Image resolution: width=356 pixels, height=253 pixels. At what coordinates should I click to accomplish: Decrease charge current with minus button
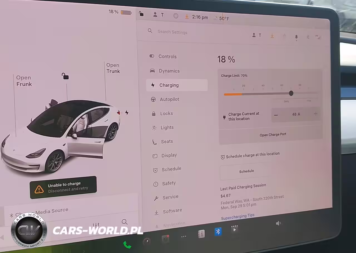[276, 115]
